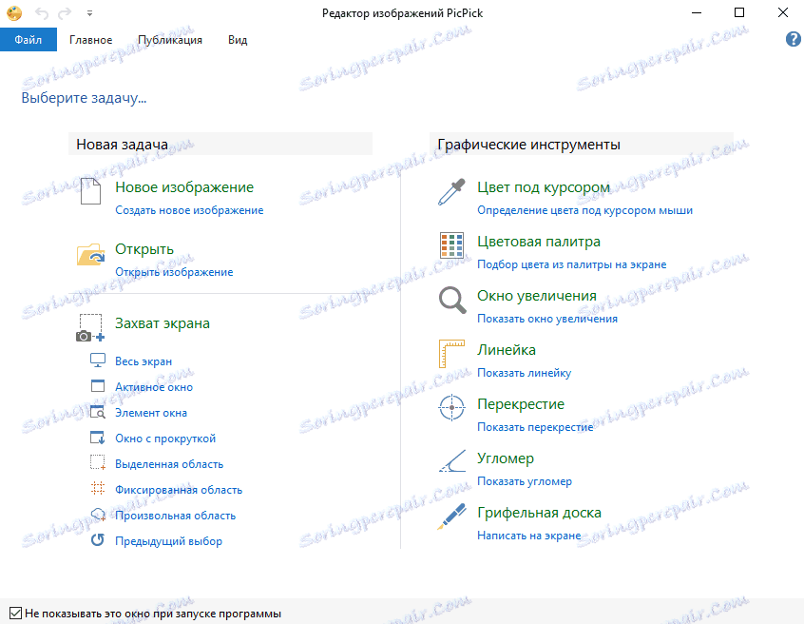Viewport: 804px width, 624px height.
Task: Select 'Произвольная область' capture option
Action: point(176,516)
